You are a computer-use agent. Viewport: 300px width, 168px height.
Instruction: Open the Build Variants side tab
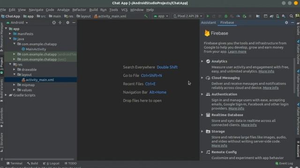coord(1,91)
